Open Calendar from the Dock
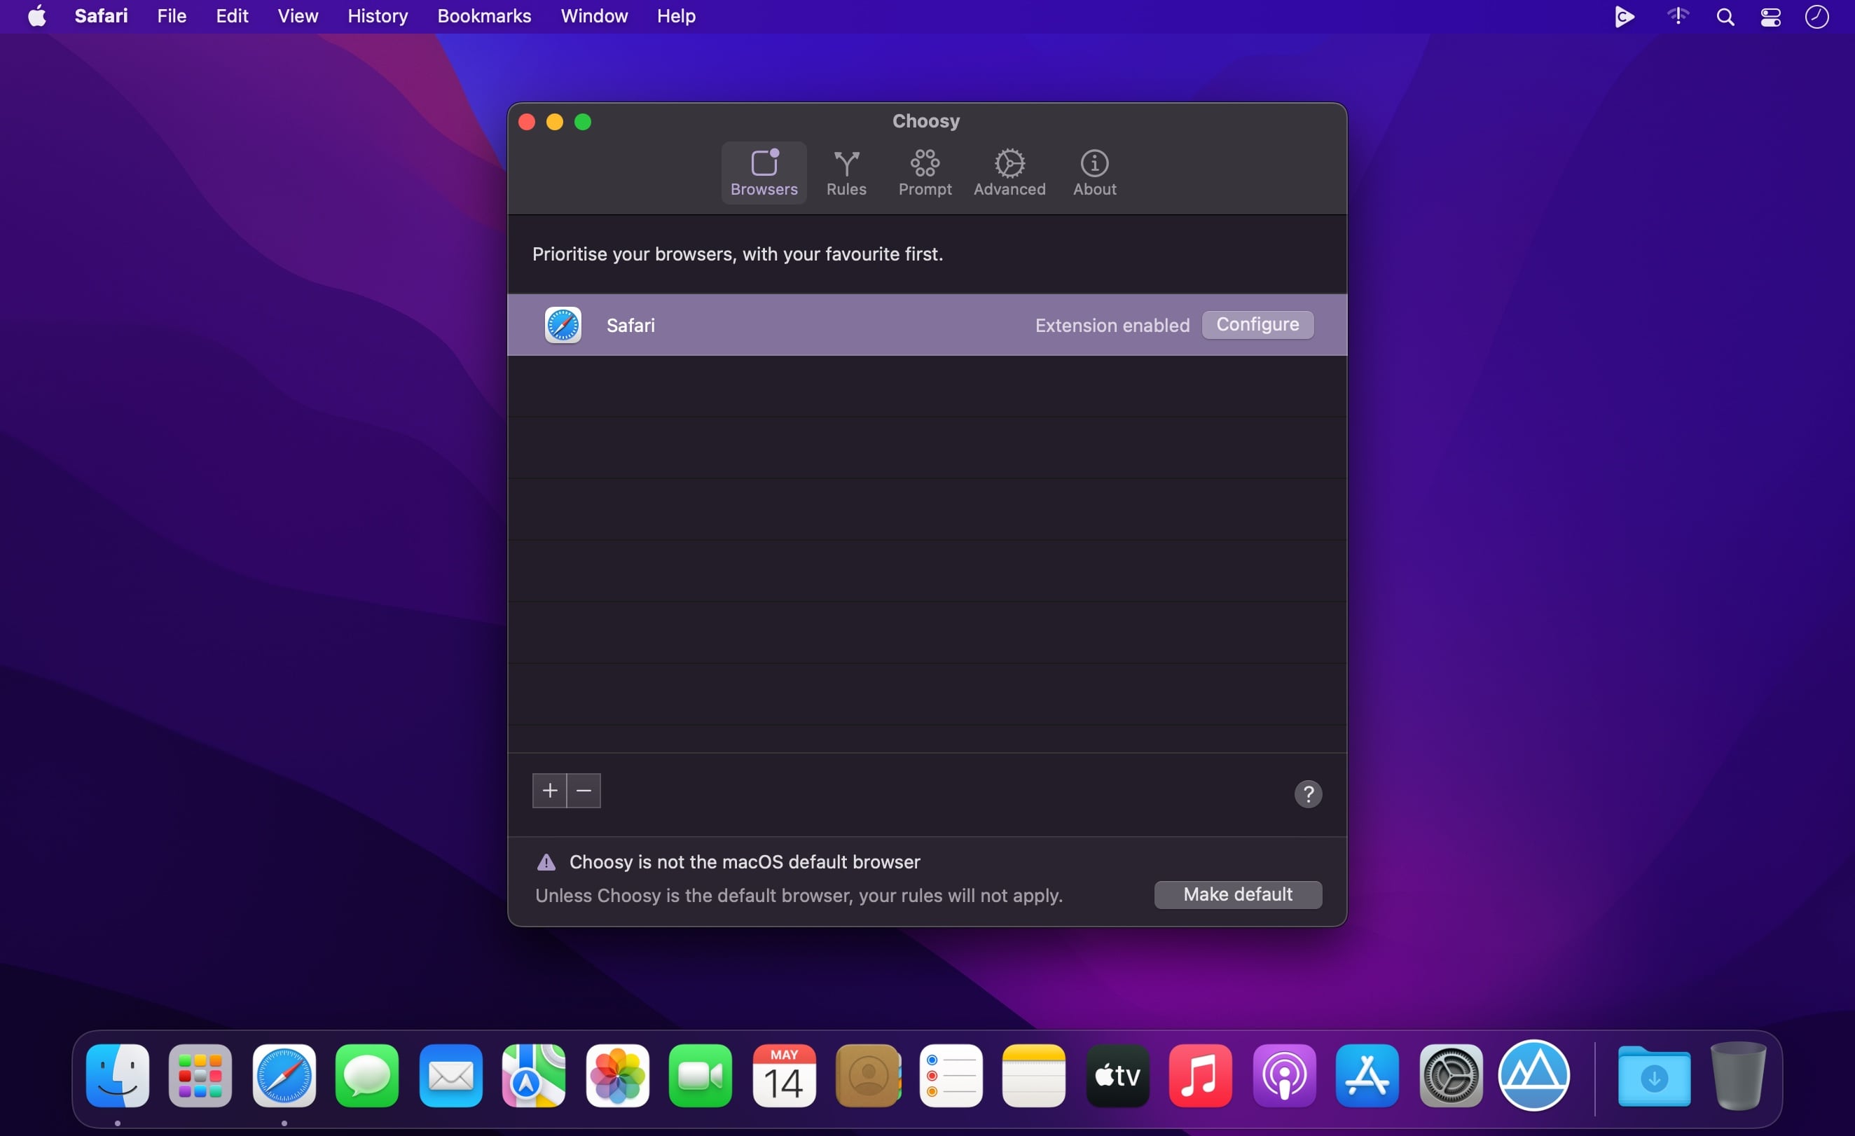Viewport: 1855px width, 1136px height. 784,1075
